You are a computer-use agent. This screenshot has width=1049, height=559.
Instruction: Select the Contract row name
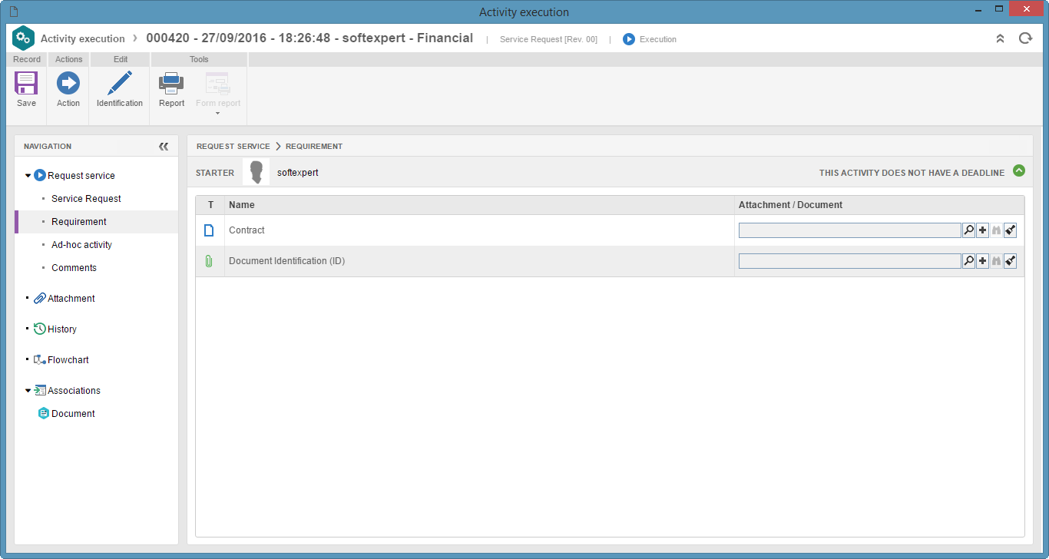[247, 230]
